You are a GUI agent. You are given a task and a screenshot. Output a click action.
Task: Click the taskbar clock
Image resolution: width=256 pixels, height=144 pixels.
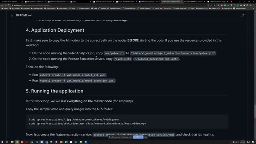pos(243,142)
